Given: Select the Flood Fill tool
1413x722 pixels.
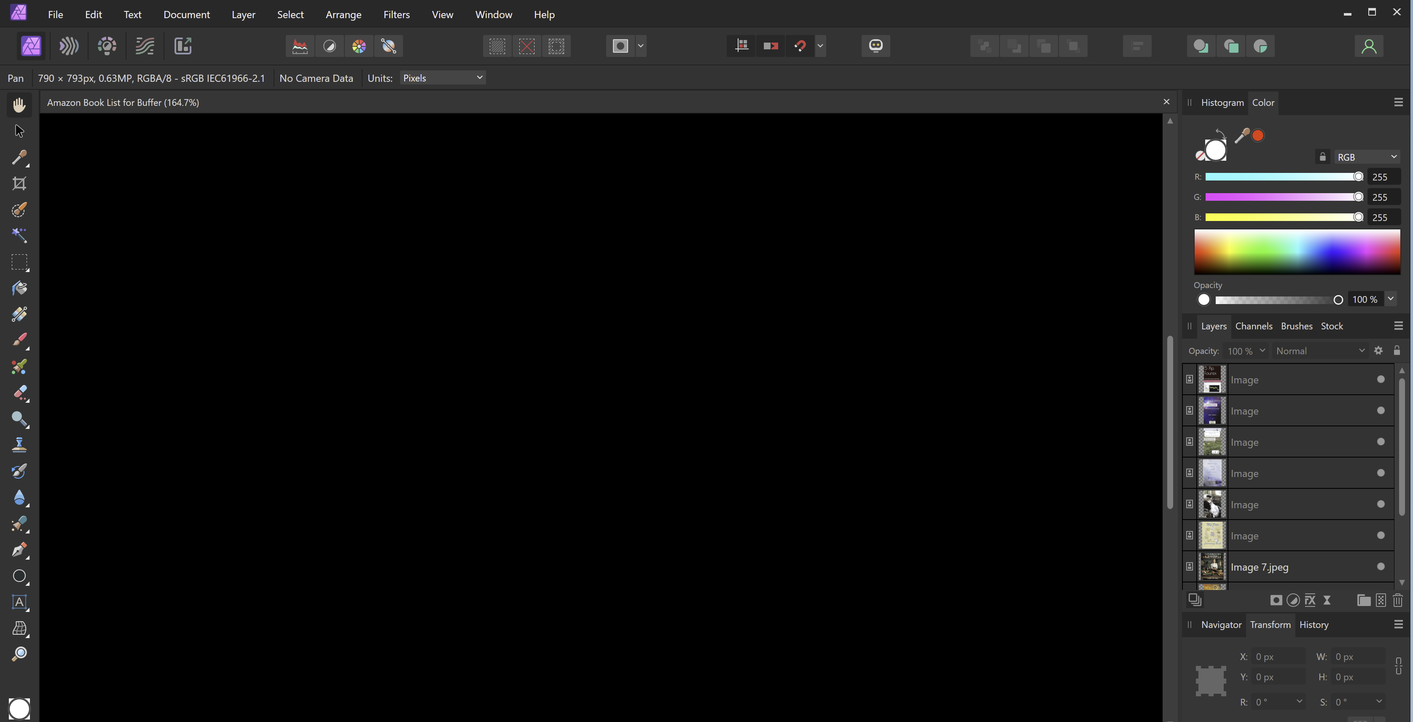Looking at the screenshot, I should click(x=19, y=288).
